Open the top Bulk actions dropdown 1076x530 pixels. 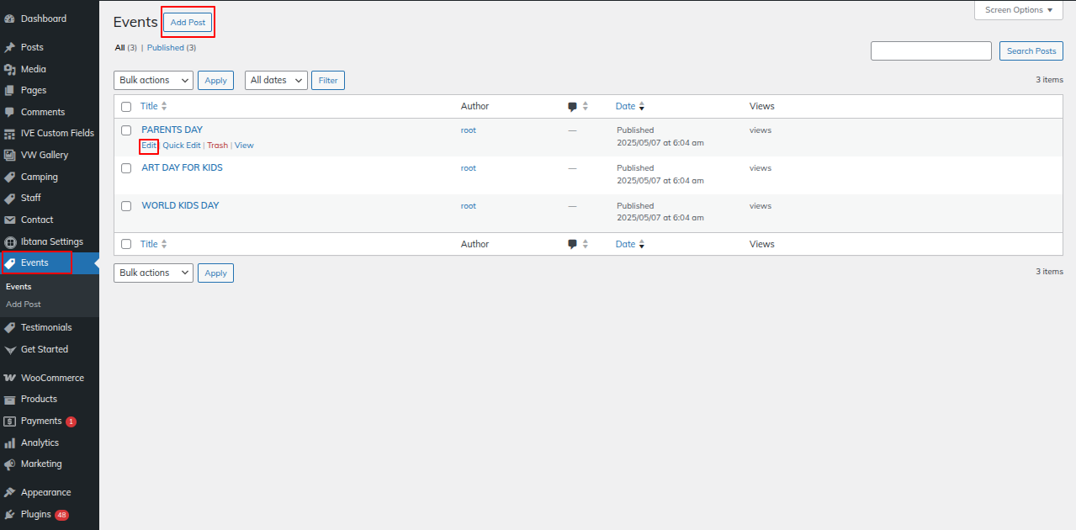[153, 80]
